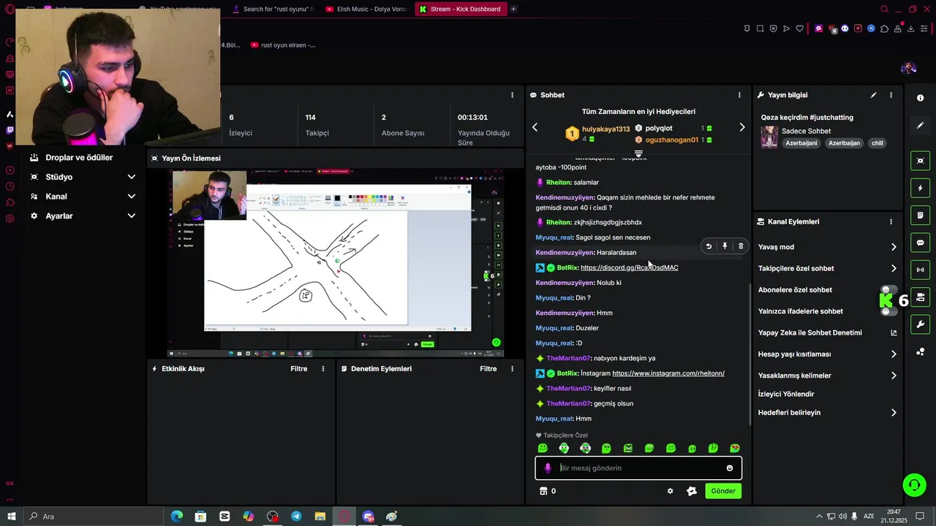Switch to Stream - Kick Dashboard tab

pos(460,9)
